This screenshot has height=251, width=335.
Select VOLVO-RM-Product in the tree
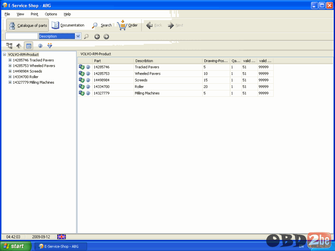pyautogui.click(x=23, y=55)
